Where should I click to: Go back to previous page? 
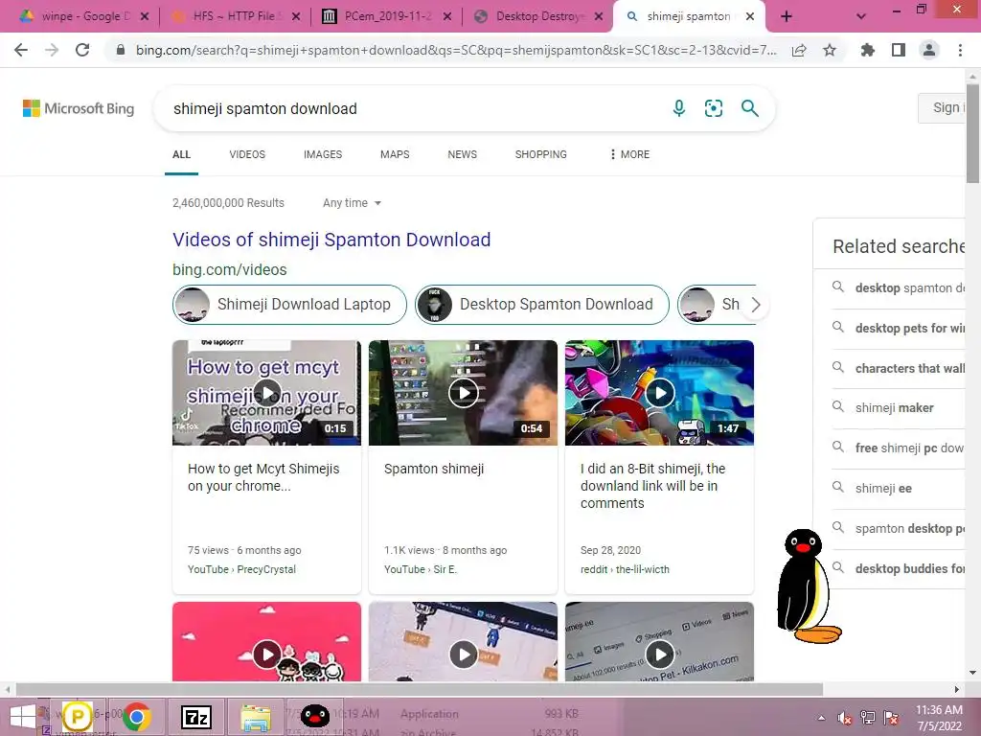pyautogui.click(x=21, y=50)
